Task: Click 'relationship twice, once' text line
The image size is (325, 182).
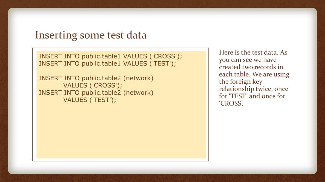Action: point(254,89)
